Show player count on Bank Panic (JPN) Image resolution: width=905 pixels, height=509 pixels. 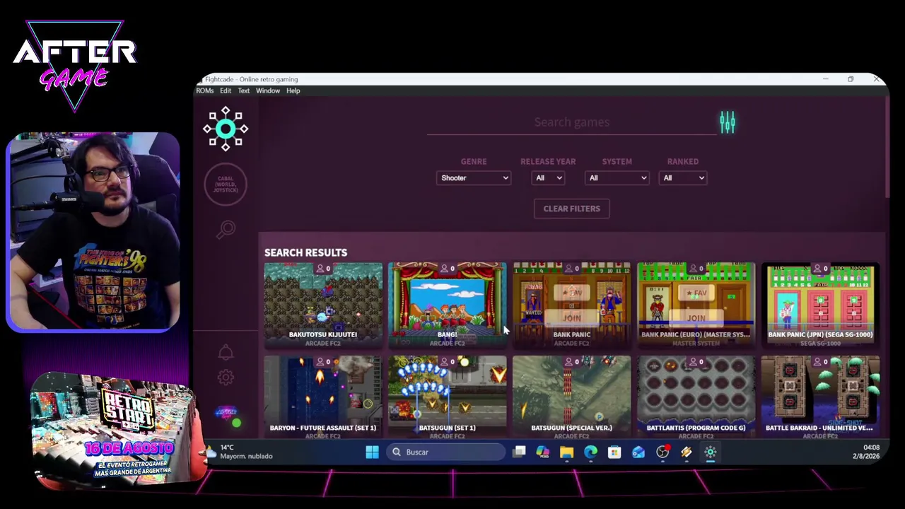(820, 269)
